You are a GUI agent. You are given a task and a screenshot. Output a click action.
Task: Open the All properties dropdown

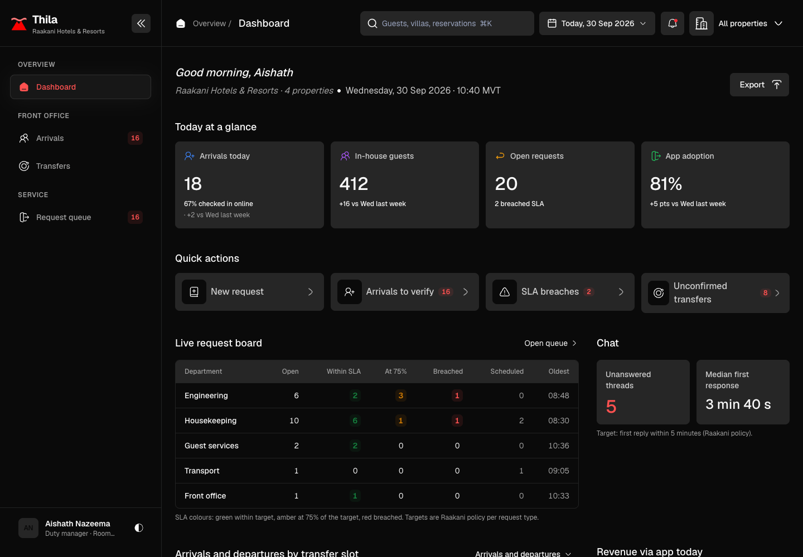click(751, 23)
